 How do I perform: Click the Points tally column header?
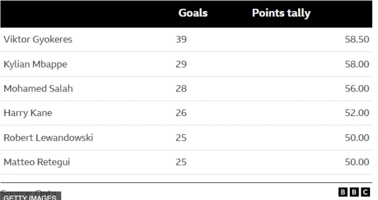coord(281,13)
